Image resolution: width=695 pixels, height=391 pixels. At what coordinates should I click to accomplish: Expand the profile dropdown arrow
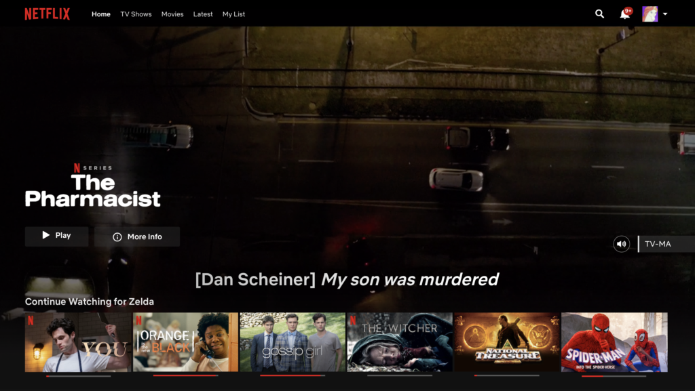tap(665, 14)
